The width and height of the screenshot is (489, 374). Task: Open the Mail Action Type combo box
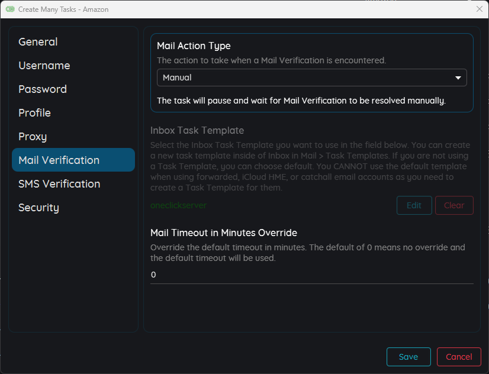[311, 78]
